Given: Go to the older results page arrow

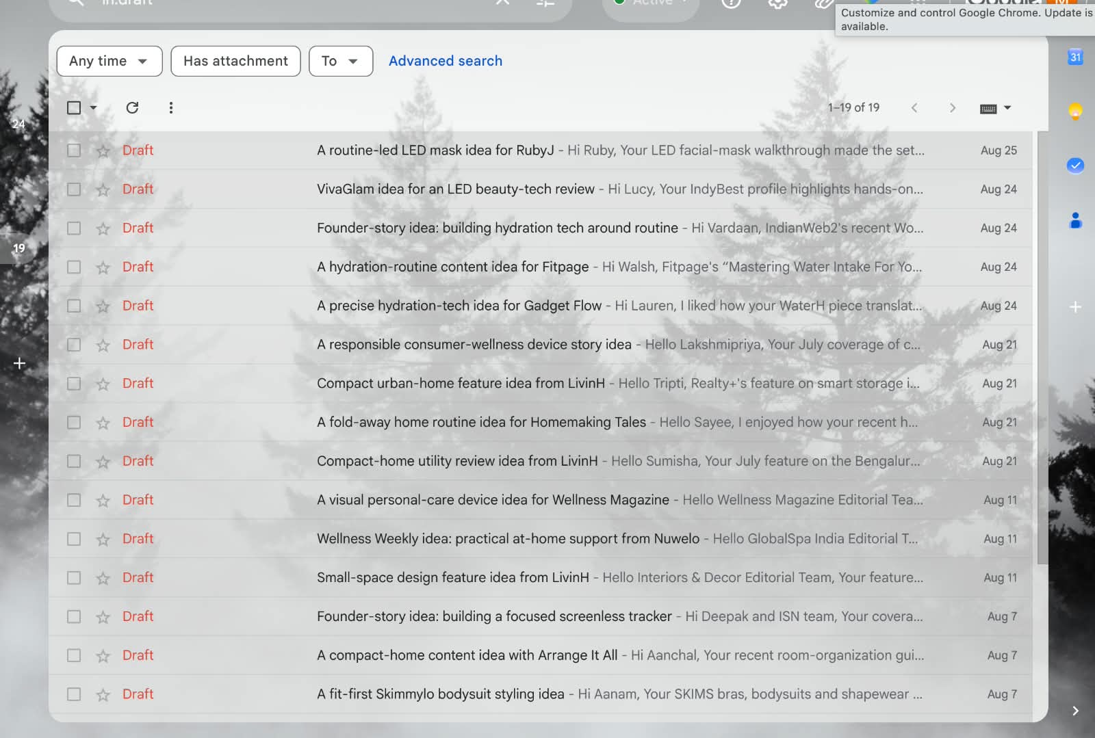Looking at the screenshot, I should (952, 107).
